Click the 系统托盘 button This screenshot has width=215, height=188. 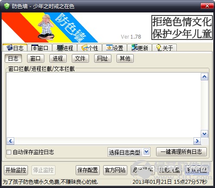pyautogui.click(x=197, y=170)
